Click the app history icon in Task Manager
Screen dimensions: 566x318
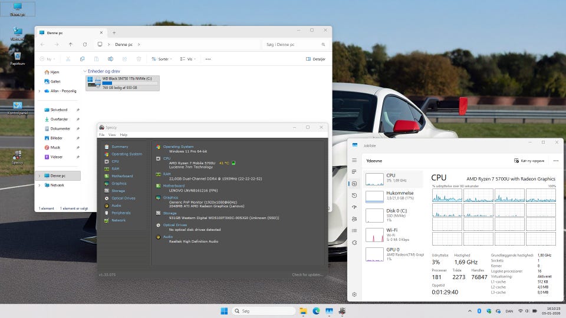354,196
